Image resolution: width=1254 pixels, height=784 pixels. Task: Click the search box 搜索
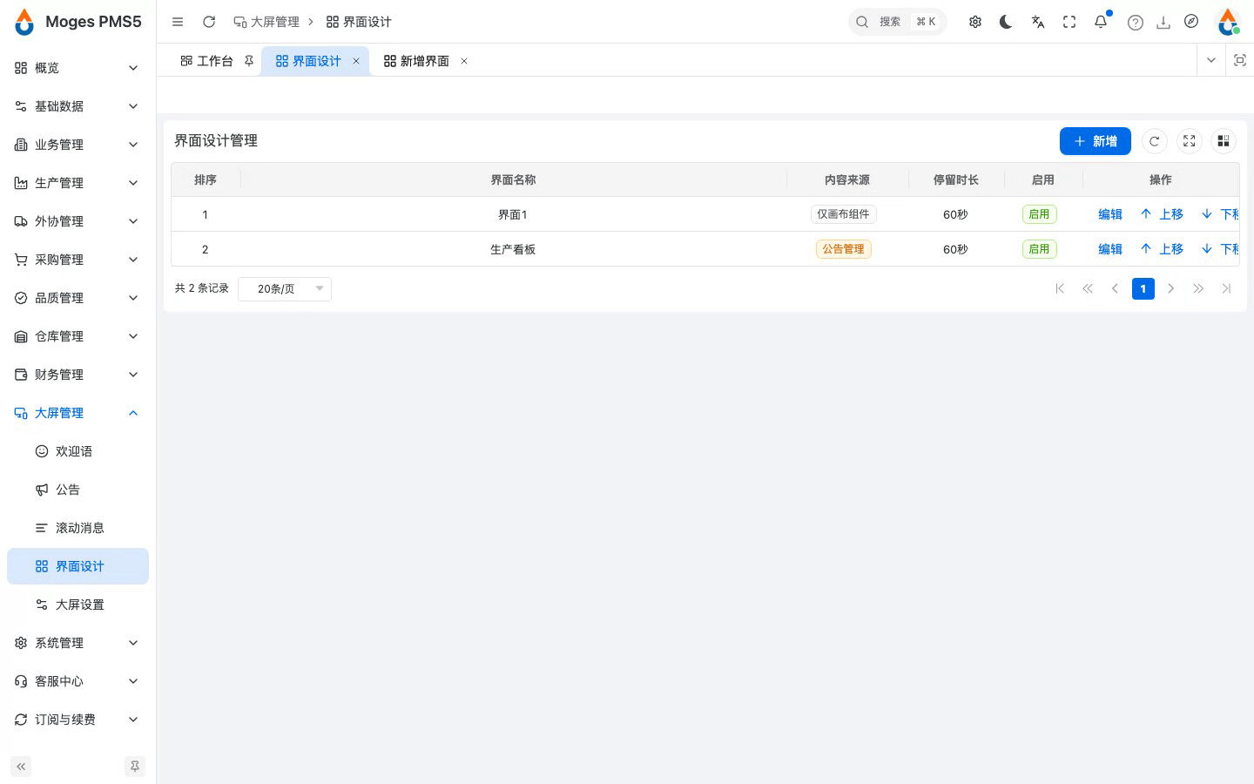tap(897, 22)
